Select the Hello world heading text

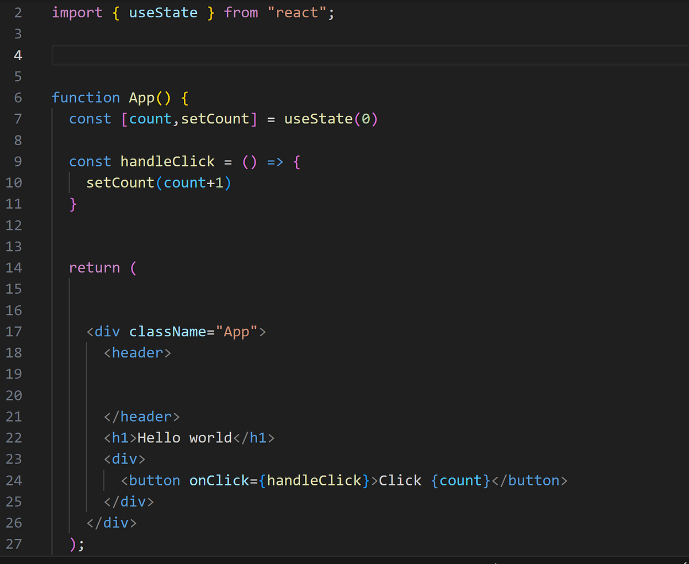[x=184, y=437]
